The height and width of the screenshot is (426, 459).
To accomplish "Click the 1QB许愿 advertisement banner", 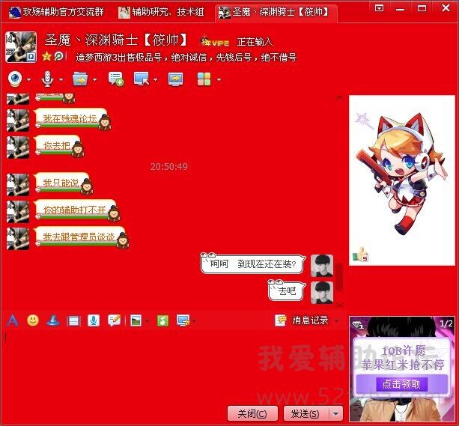I will pyautogui.click(x=402, y=370).
